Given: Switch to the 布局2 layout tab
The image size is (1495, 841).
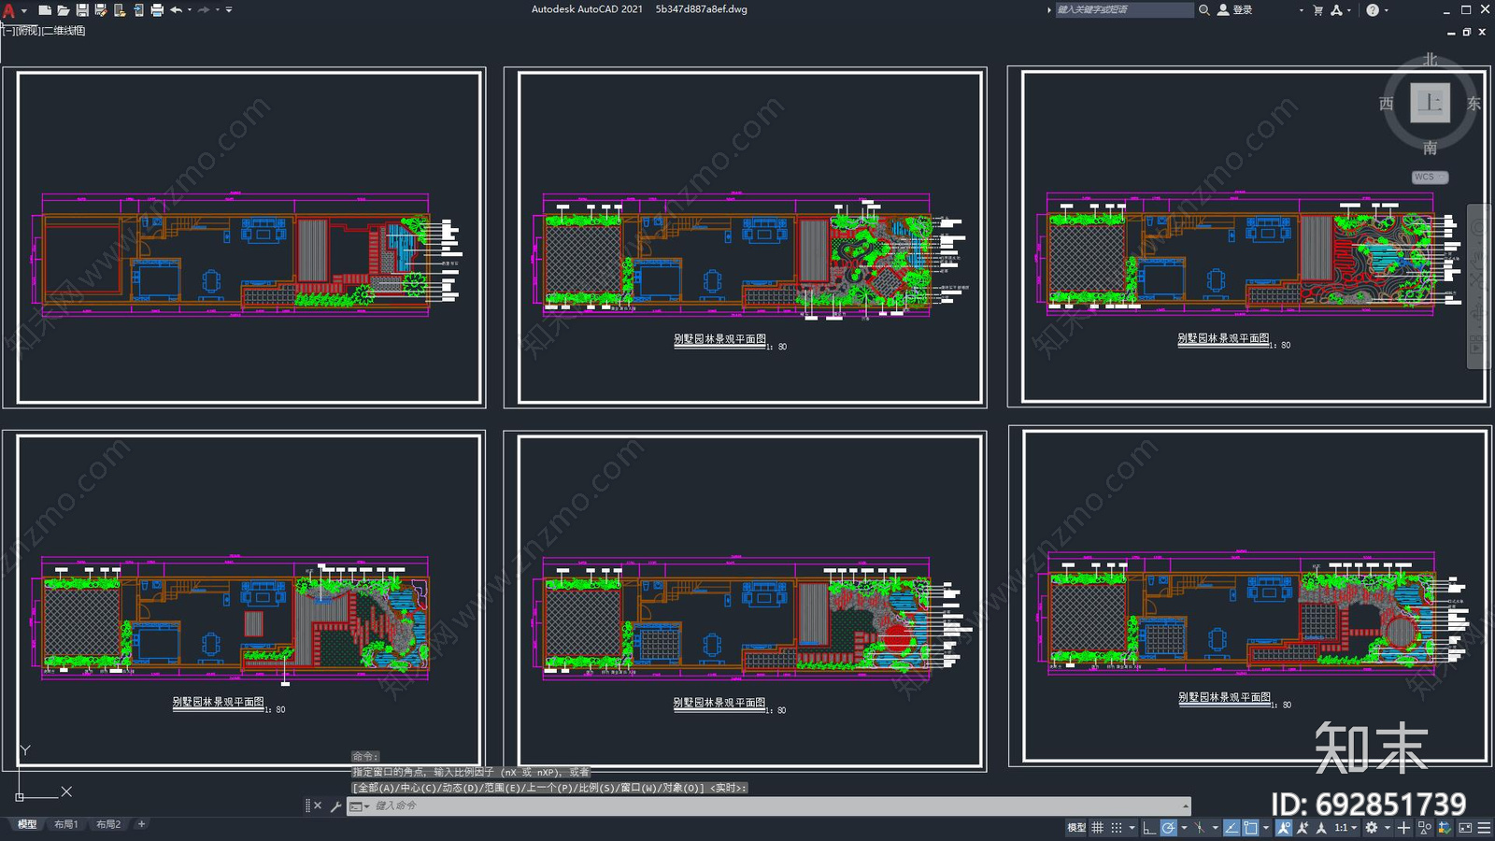Looking at the screenshot, I should point(108,824).
